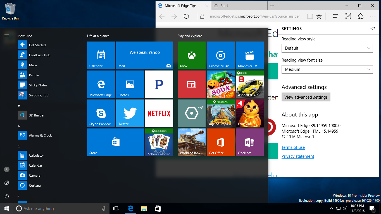Open Reading view font size dropdown

pos(327,69)
